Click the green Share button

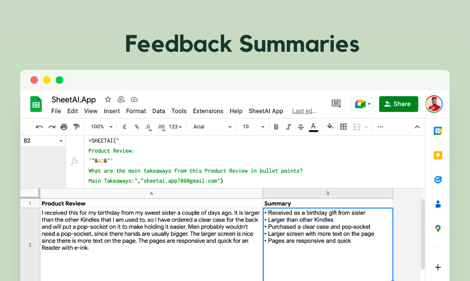399,104
